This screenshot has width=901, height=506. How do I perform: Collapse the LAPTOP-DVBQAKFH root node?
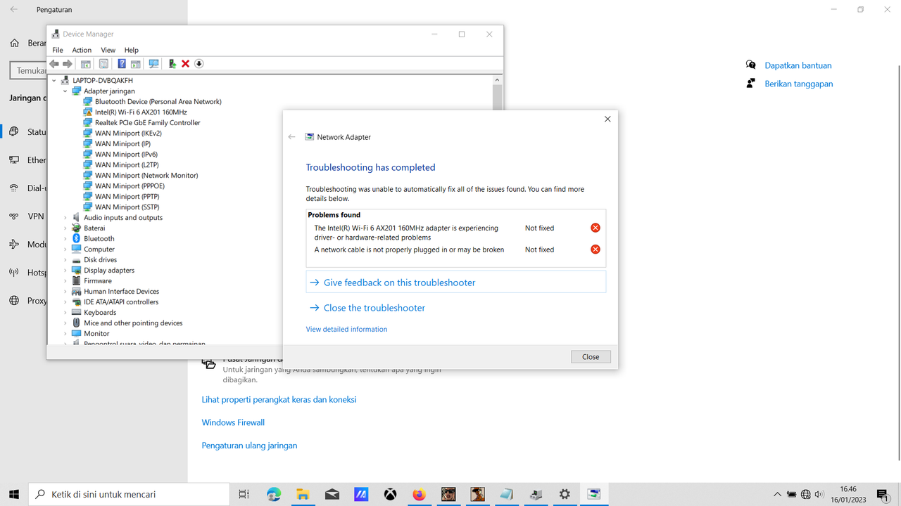(54, 81)
